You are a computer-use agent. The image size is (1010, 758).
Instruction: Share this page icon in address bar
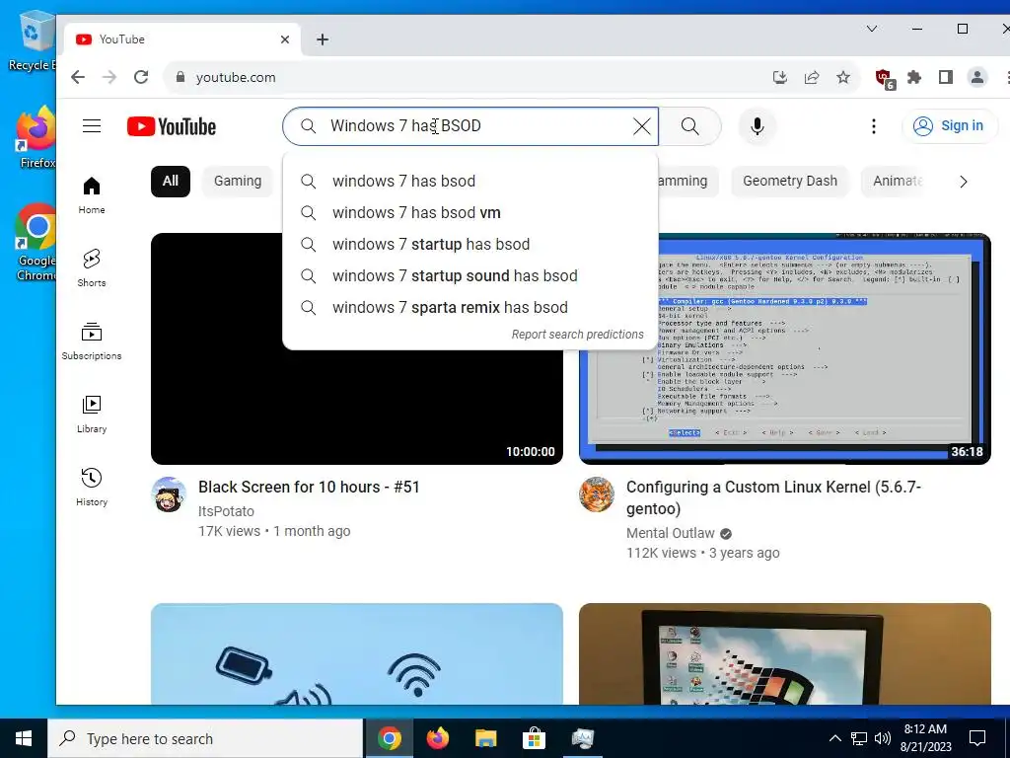(812, 77)
